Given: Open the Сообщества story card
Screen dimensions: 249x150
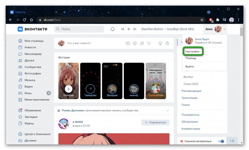Looking at the screenshot, I should tap(156, 81).
